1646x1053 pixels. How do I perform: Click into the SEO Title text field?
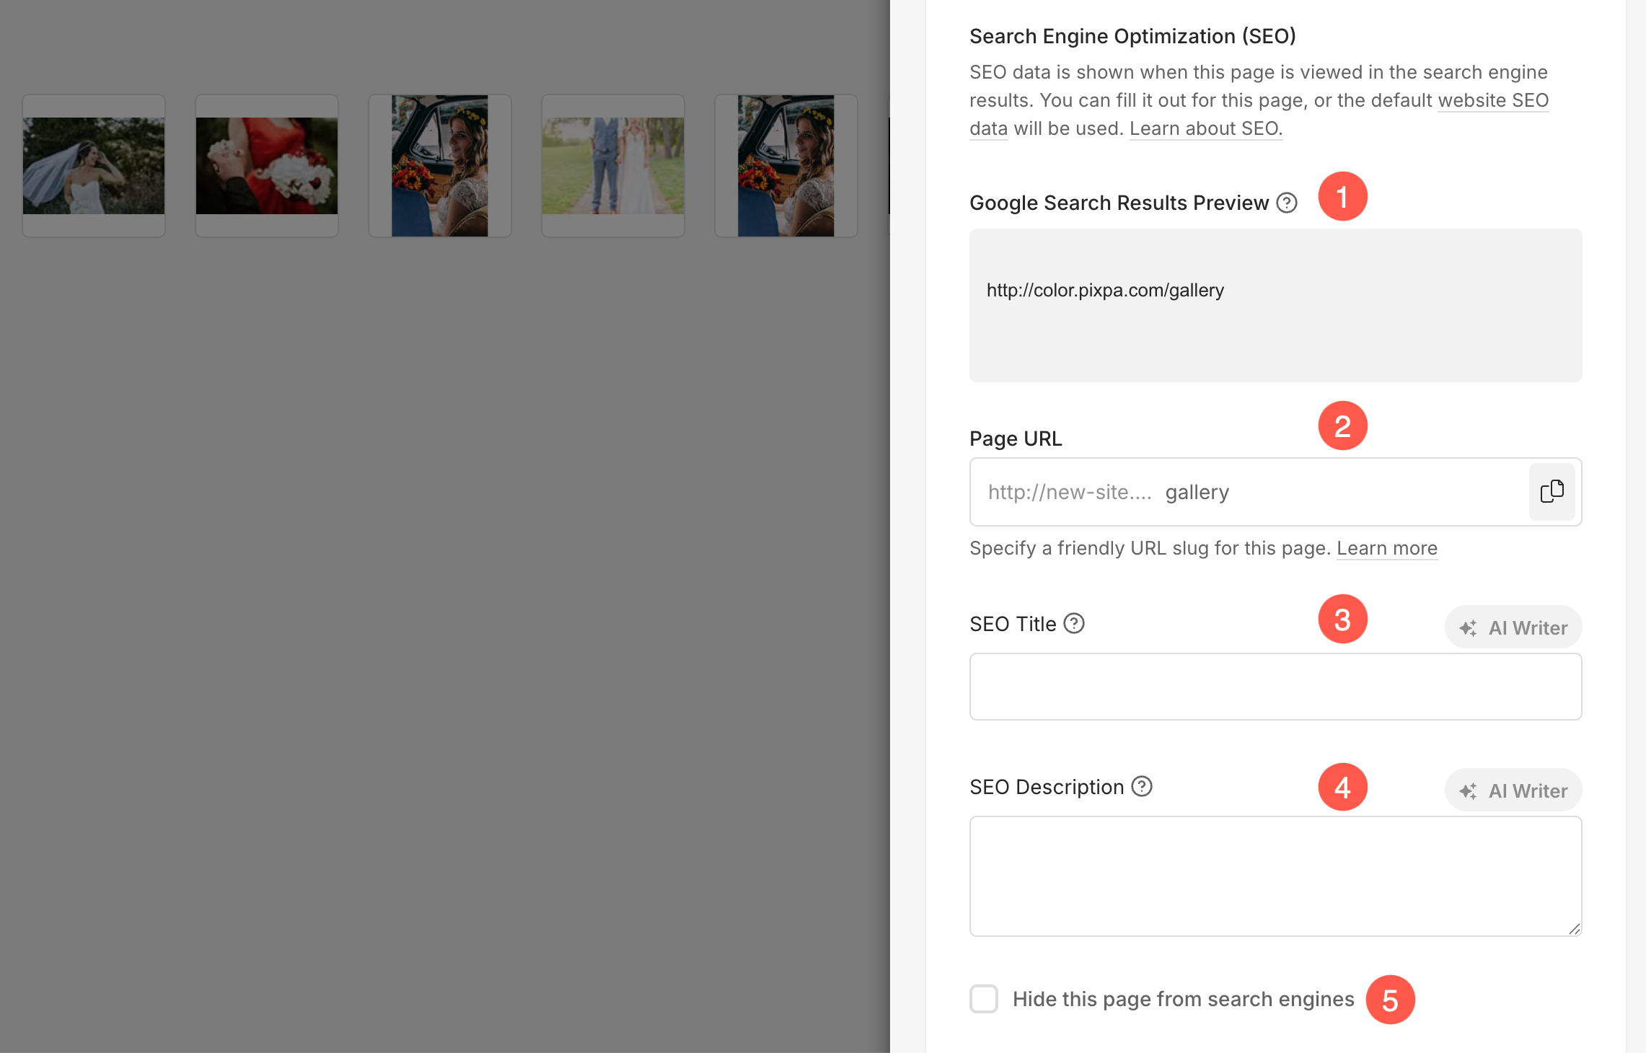click(1275, 687)
